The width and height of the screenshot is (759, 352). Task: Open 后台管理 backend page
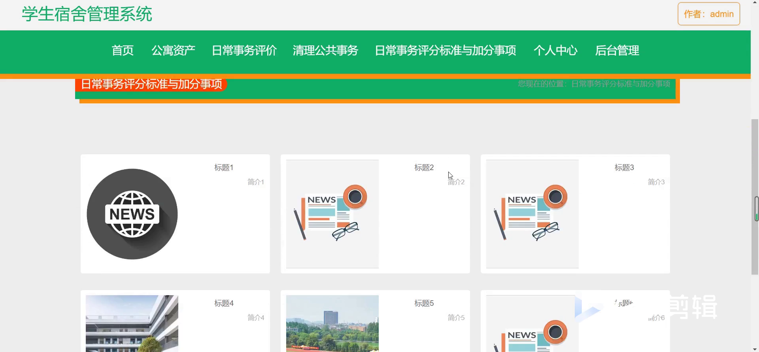(617, 51)
